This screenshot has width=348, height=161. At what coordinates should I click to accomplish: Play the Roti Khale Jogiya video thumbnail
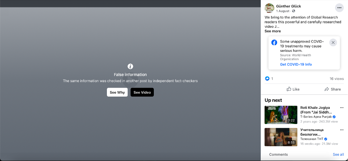coord(281,115)
